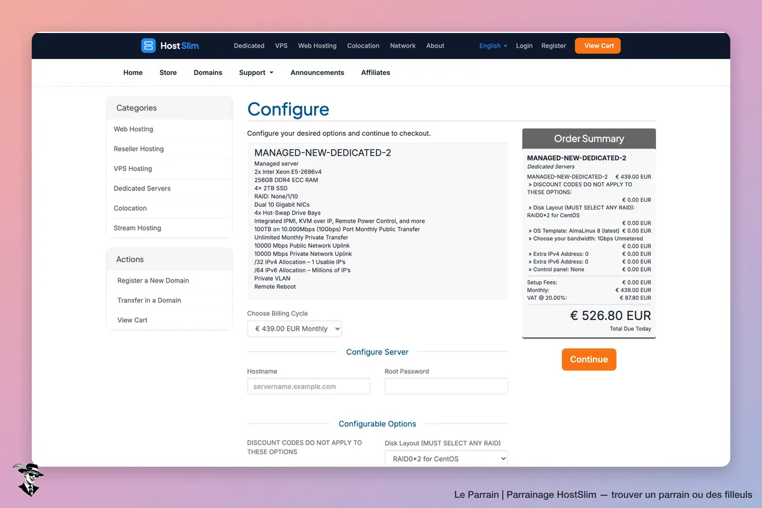
Task: Click the HostSlim logo icon
Action: (x=148, y=46)
